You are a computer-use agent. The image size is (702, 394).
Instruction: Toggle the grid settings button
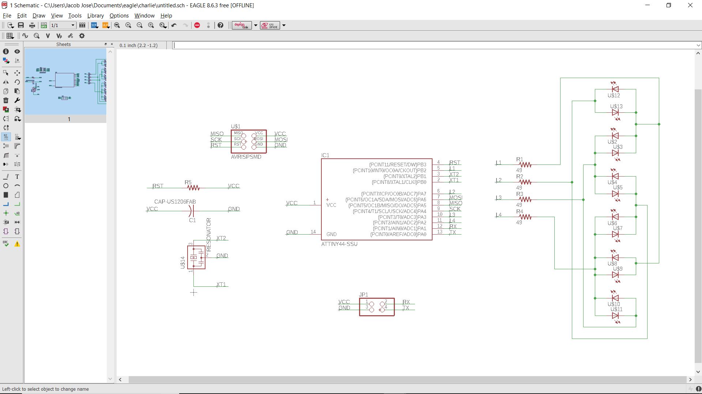pyautogui.click(x=10, y=36)
